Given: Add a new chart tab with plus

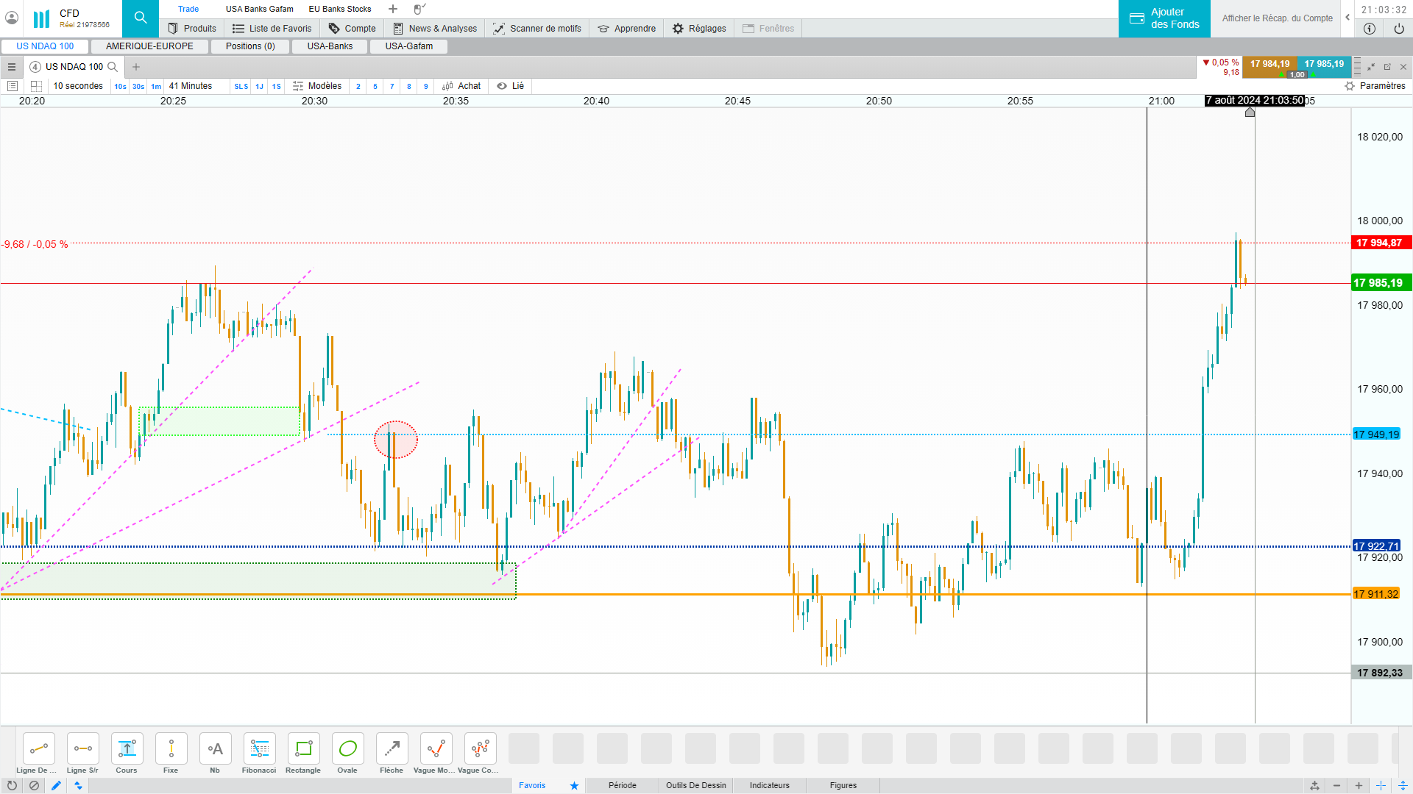Looking at the screenshot, I should [136, 67].
